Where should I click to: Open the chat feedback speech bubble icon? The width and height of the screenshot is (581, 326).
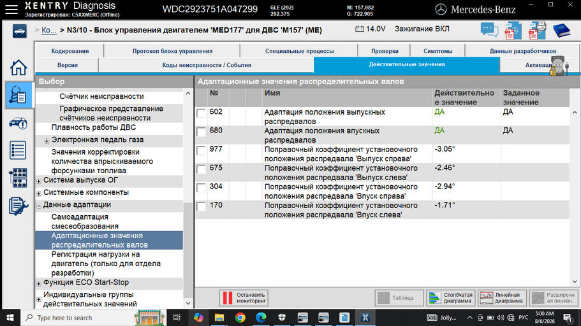pyautogui.click(x=489, y=30)
